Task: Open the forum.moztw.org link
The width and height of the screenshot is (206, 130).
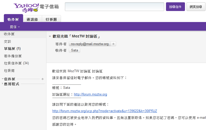Action: pyautogui.click(x=90, y=94)
